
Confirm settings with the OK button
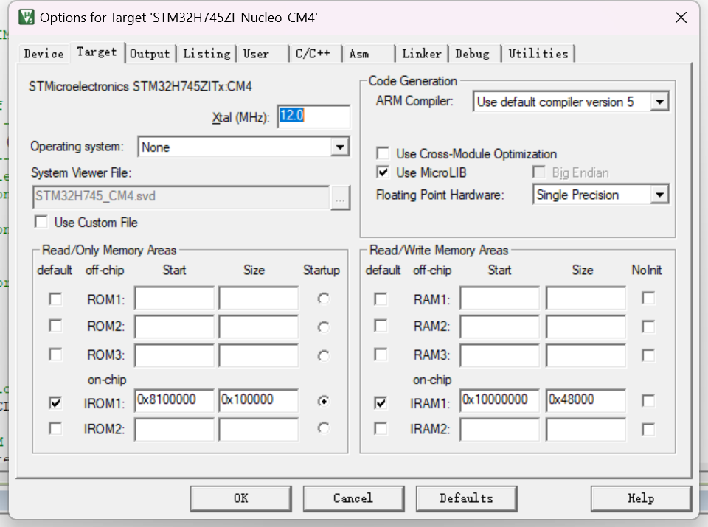coord(240,498)
